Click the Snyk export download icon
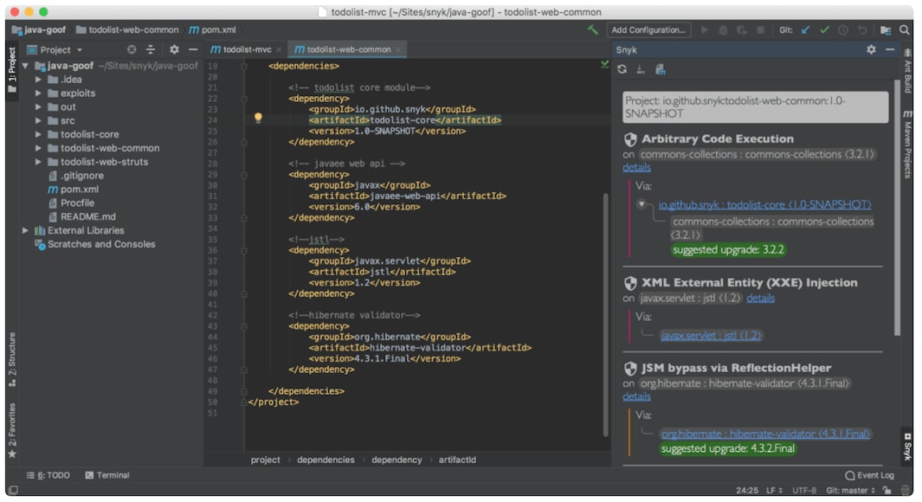The image size is (922, 502). 641,69
